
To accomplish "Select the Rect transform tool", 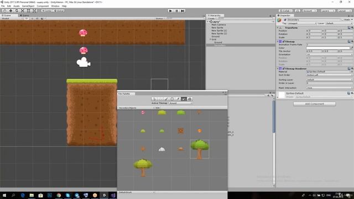I will coord(28,11).
